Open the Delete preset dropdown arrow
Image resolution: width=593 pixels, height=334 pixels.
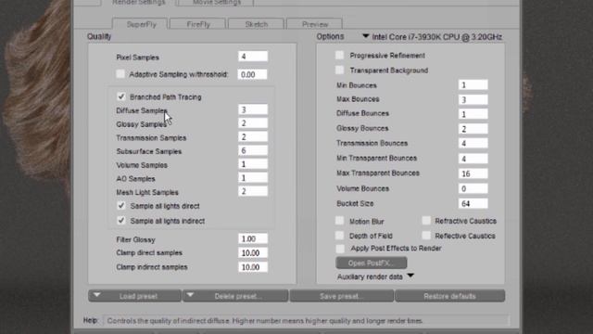pyautogui.click(x=190, y=295)
